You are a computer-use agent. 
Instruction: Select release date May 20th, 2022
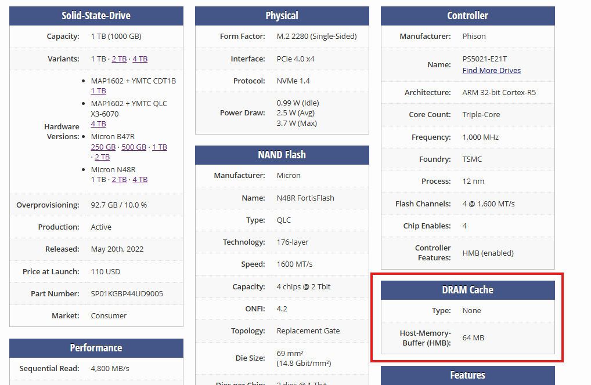pos(117,249)
